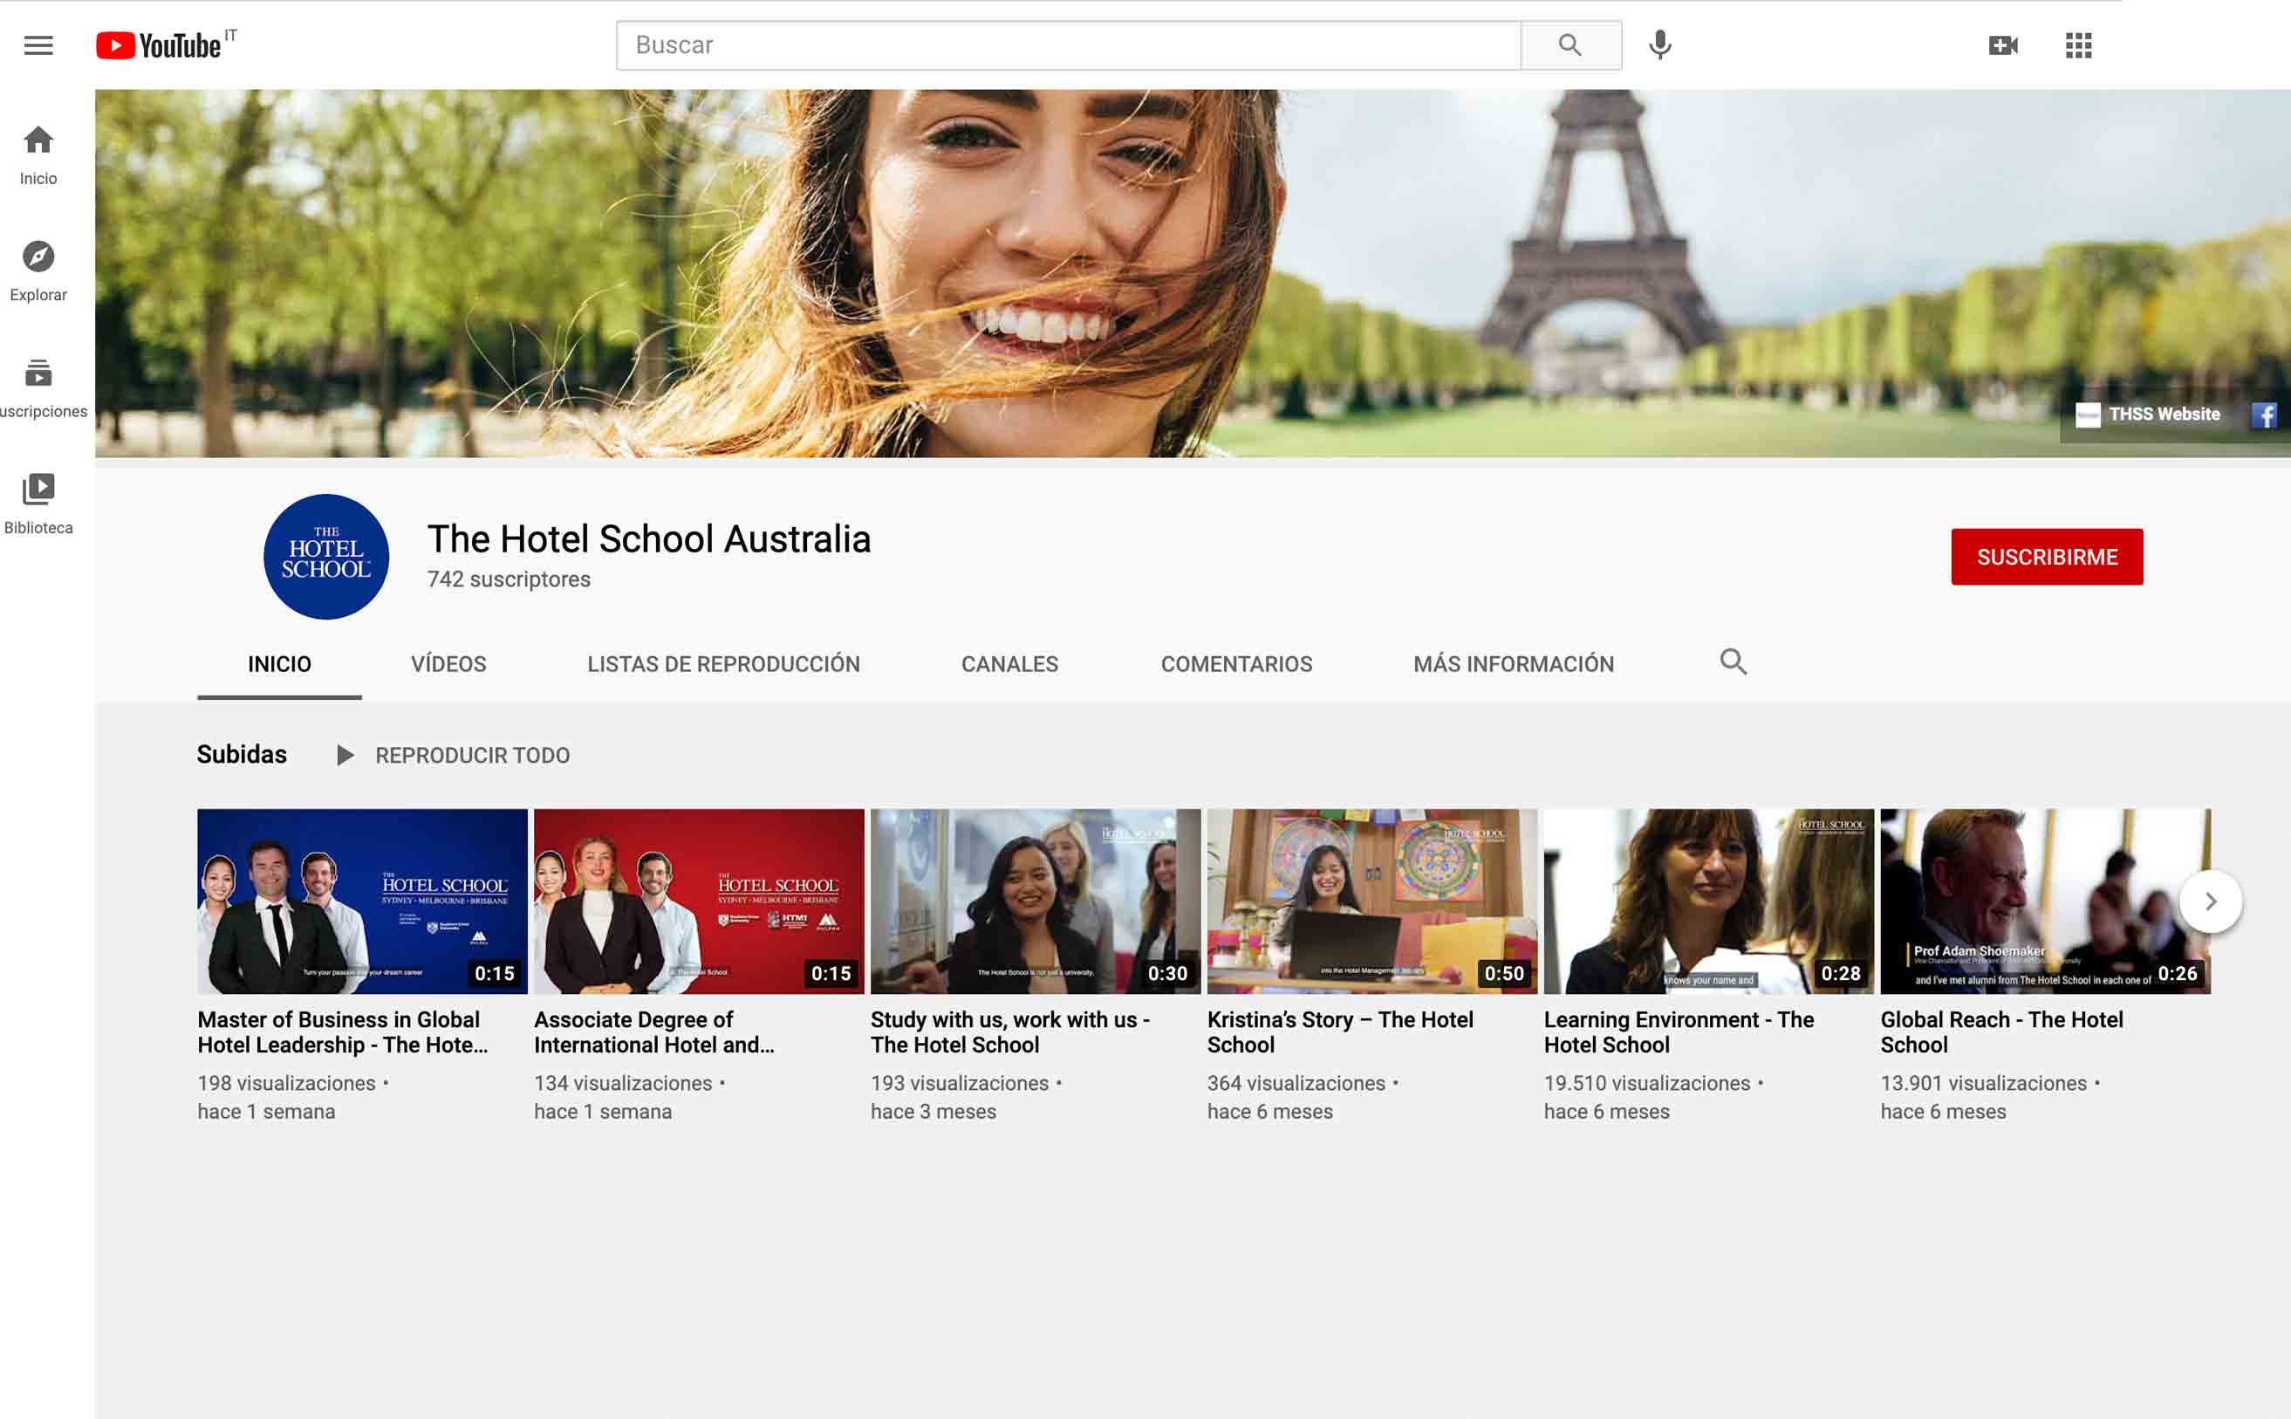Open Global Reach video thumbnail
Viewport: 2291px width, 1419px height.
[x=2045, y=901]
